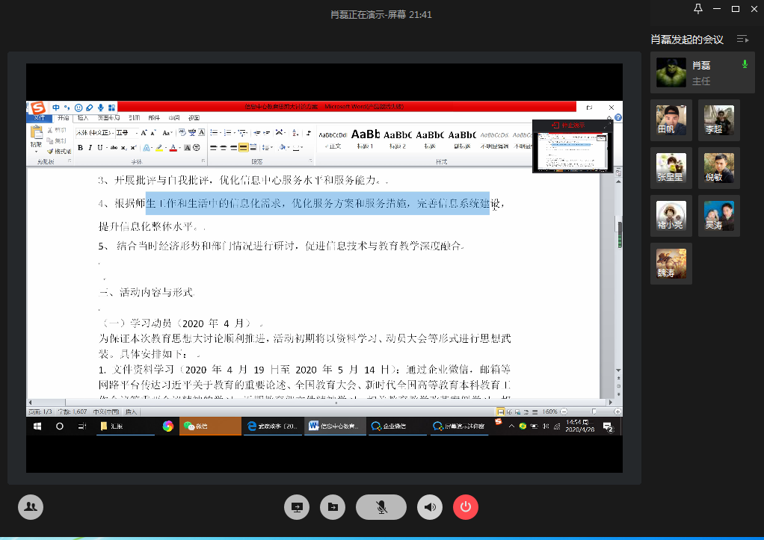Image resolution: width=764 pixels, height=540 pixels.
Task: Click the share screen button
Action: coord(297,507)
